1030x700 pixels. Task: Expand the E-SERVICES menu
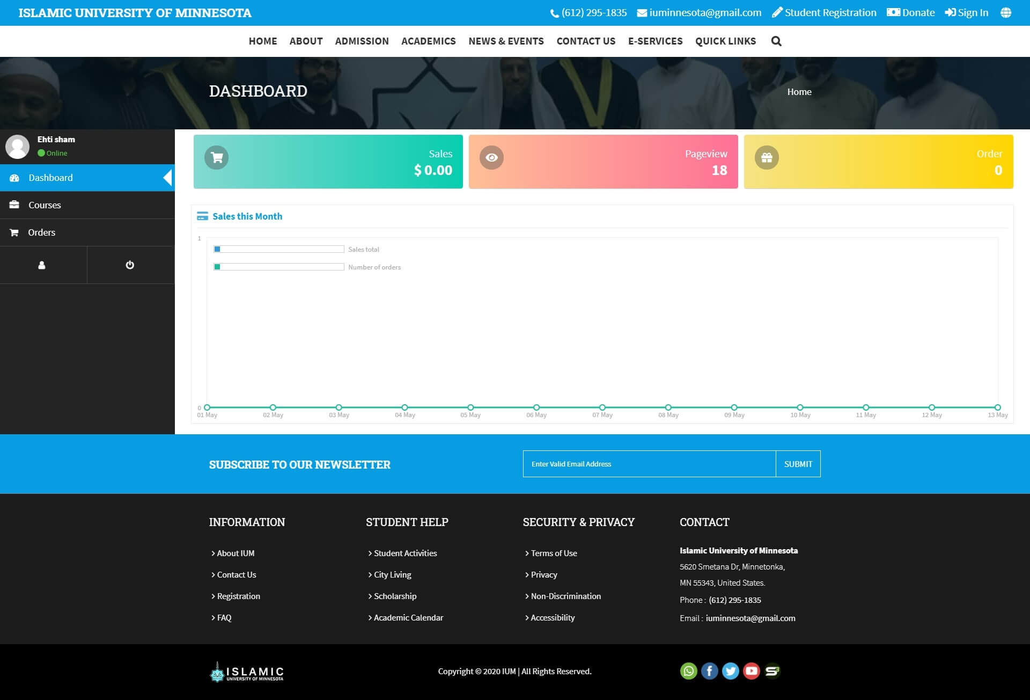coord(655,41)
